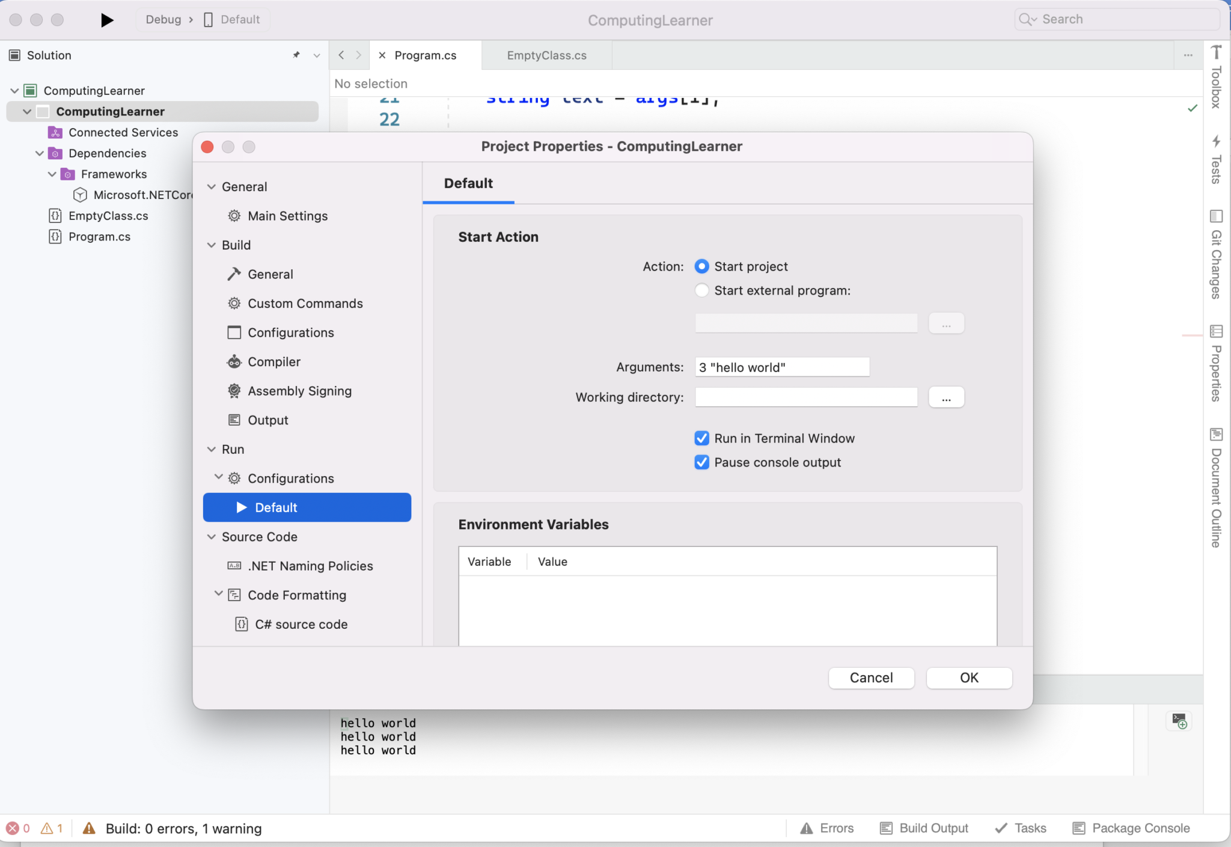This screenshot has height=847, width=1231.
Task: Click the Default tab in properties dialog
Action: coord(468,183)
